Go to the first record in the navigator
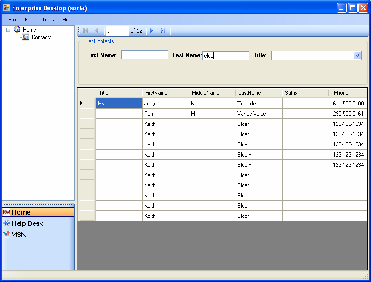This screenshot has width=371, height=282. coord(86,31)
